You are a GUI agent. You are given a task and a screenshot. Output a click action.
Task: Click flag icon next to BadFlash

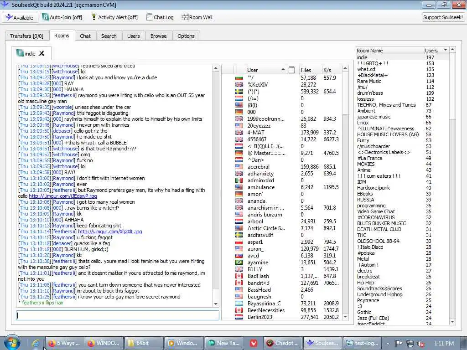tap(239, 276)
